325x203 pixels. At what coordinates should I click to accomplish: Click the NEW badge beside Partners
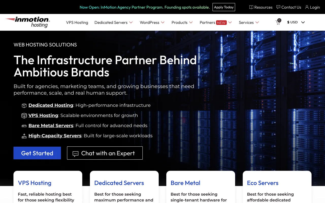pos(221,23)
